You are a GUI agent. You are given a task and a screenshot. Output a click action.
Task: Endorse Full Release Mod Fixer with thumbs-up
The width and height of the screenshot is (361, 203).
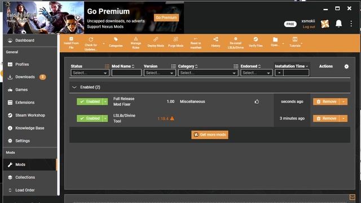257,101
